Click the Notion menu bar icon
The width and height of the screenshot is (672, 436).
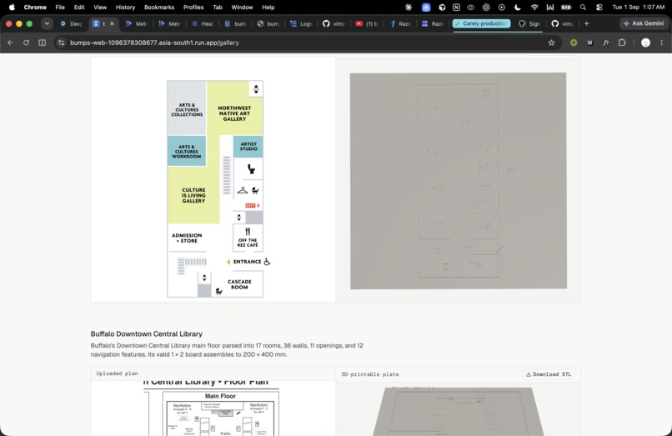456,8
